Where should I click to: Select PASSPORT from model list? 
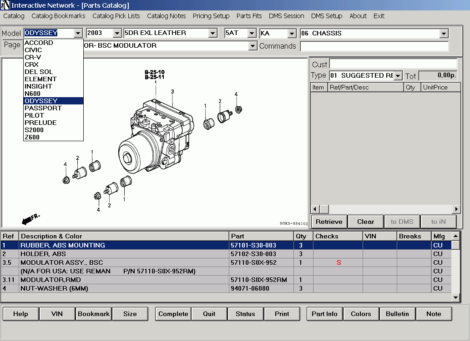pos(53,108)
